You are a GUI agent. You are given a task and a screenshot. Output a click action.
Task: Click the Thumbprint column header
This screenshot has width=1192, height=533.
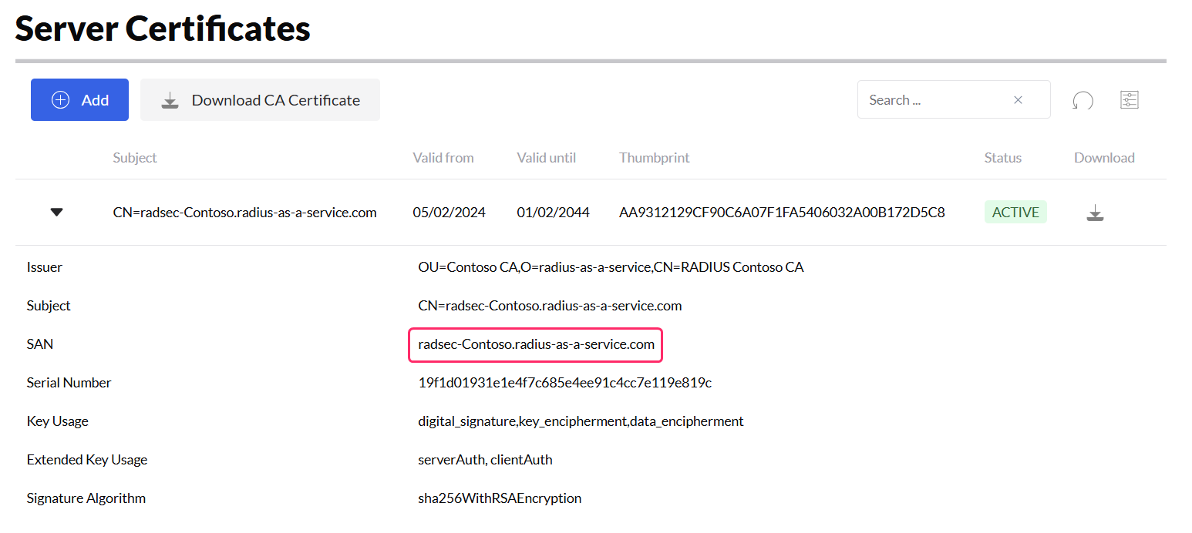click(x=654, y=158)
